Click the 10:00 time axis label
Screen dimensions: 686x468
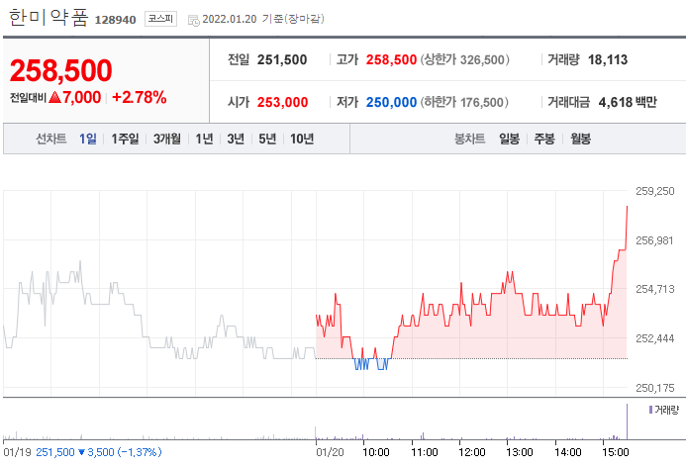click(x=376, y=452)
